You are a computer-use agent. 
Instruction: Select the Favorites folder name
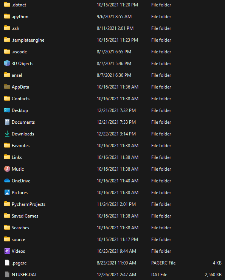(x=21, y=146)
